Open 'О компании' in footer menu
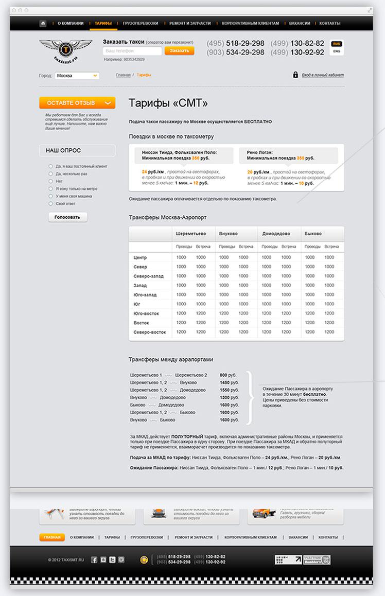 [82, 537]
